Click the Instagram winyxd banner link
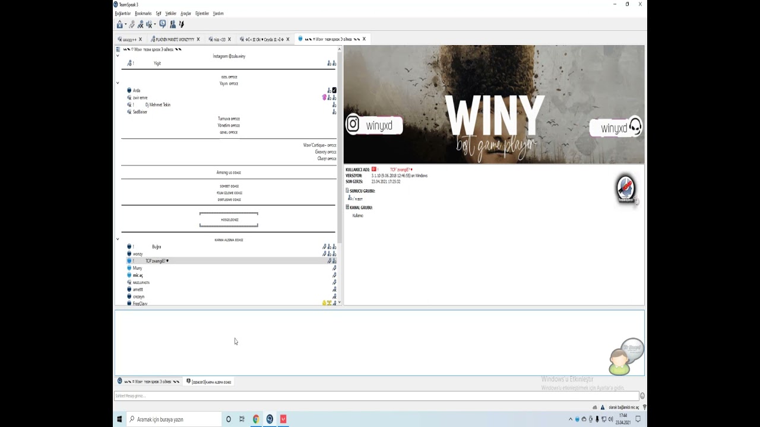The width and height of the screenshot is (760, 427). [x=374, y=125]
